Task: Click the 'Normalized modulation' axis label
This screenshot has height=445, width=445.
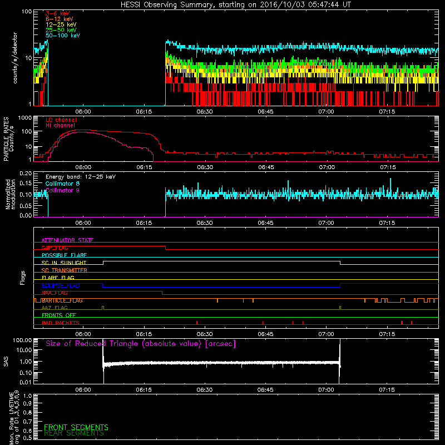Action: (11, 194)
